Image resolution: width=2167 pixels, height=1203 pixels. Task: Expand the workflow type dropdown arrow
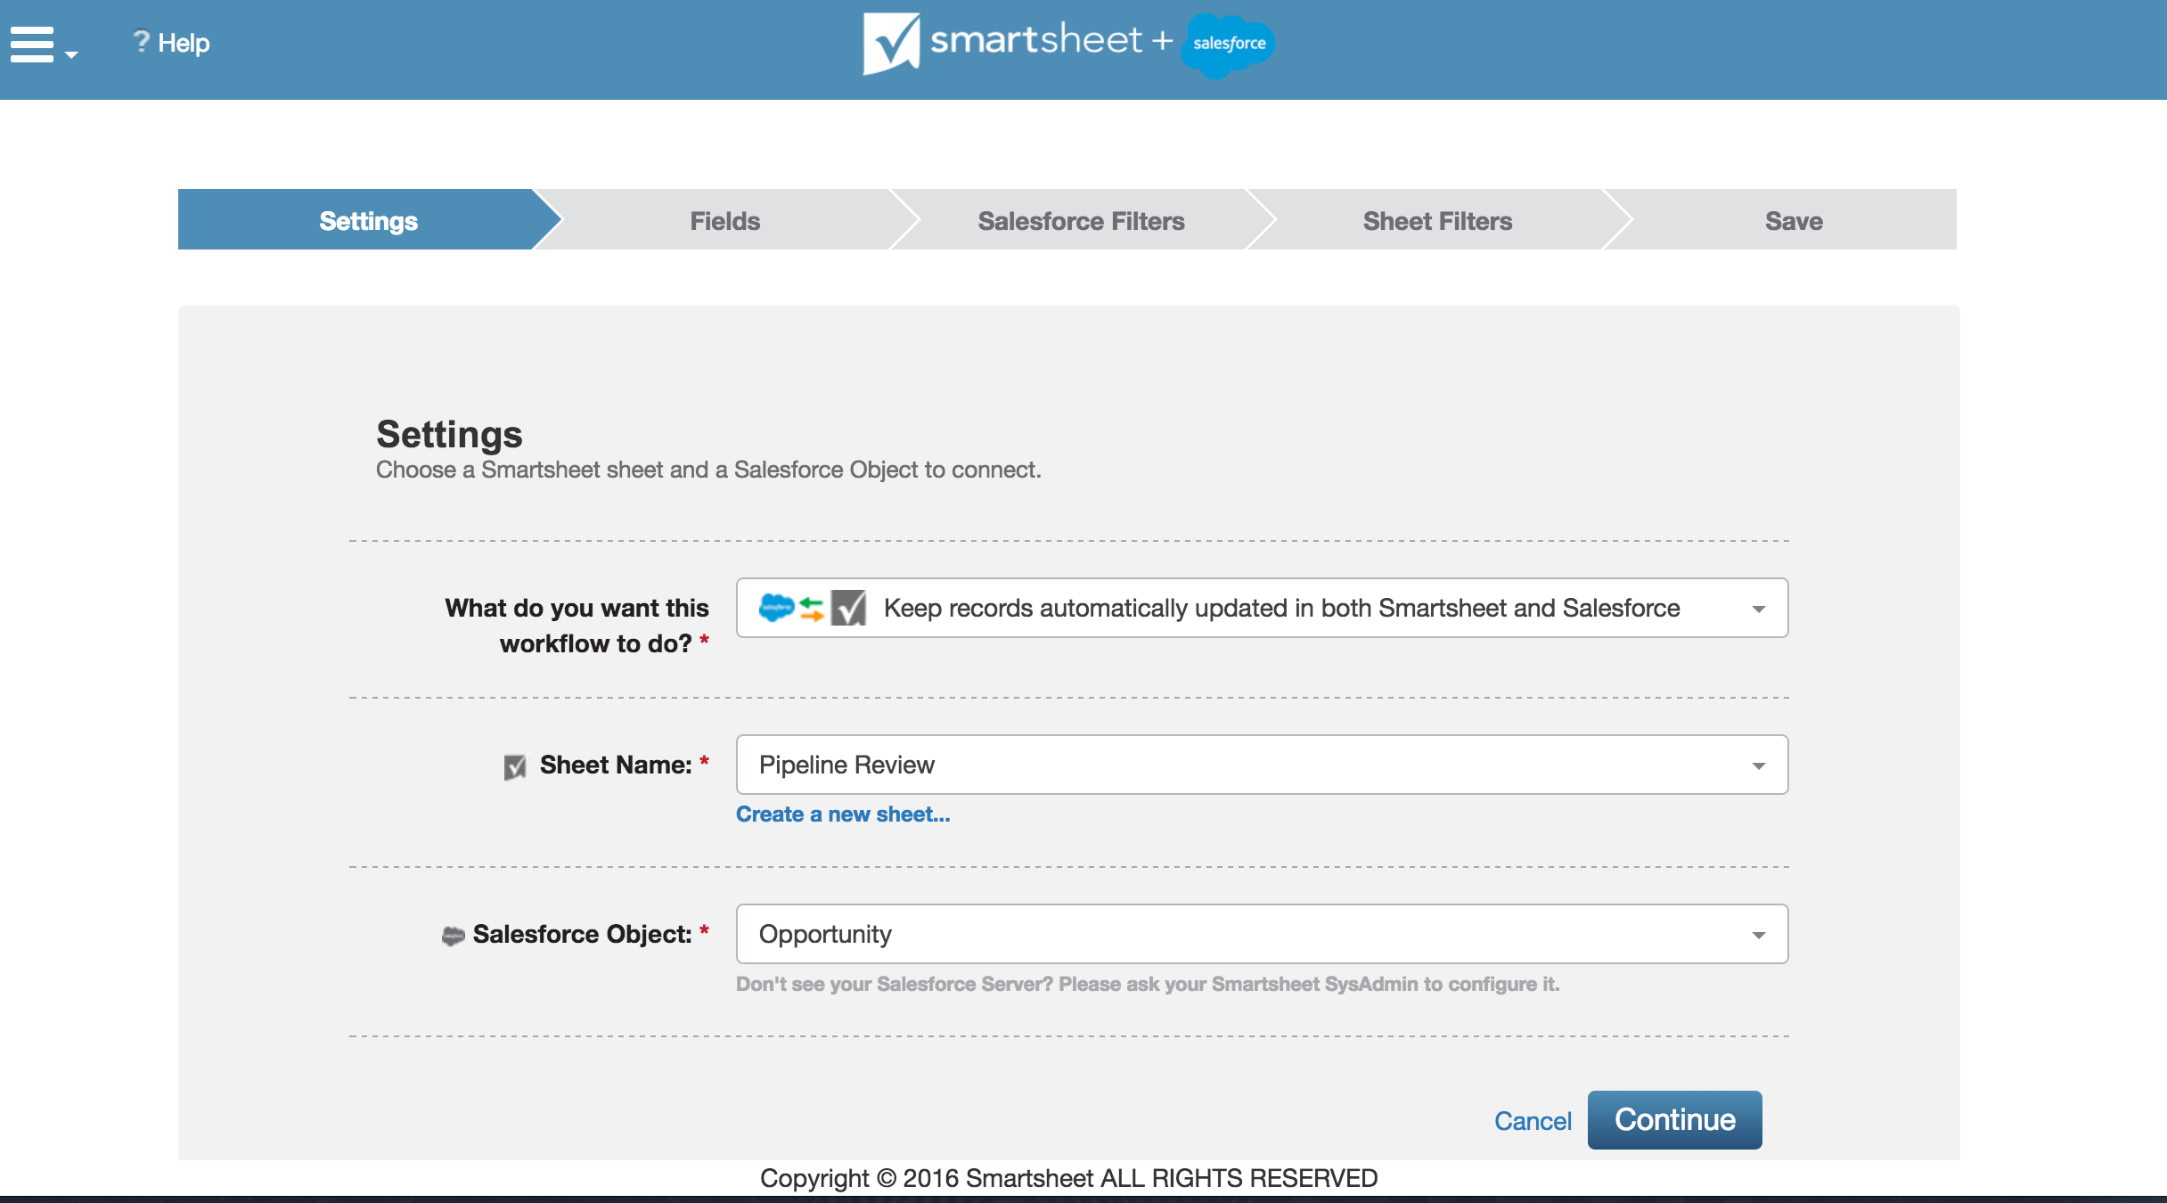(1758, 609)
